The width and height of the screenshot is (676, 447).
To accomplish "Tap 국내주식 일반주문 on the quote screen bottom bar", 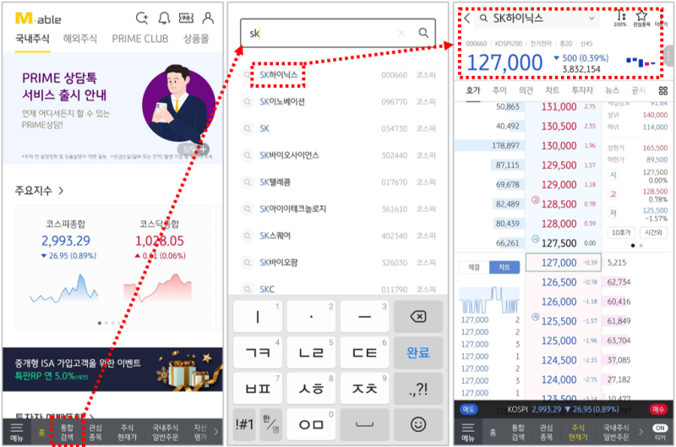I will (616, 433).
